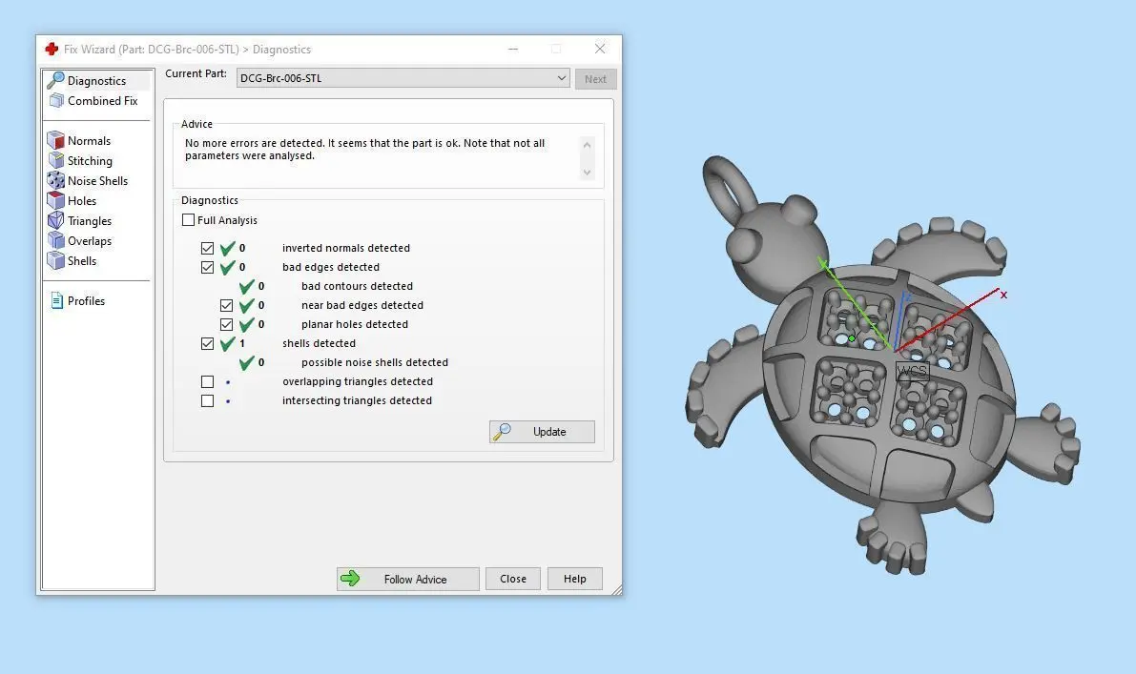The width and height of the screenshot is (1136, 674).
Task: Uncheck bad edges detected checkbox
Action: click(x=207, y=267)
